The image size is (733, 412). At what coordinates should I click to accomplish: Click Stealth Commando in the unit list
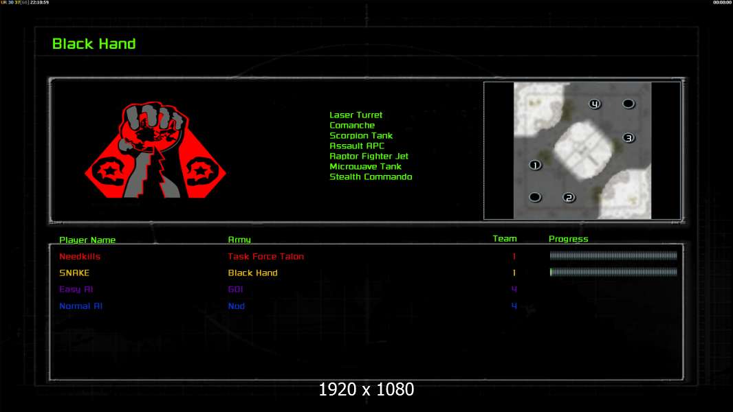pos(371,177)
